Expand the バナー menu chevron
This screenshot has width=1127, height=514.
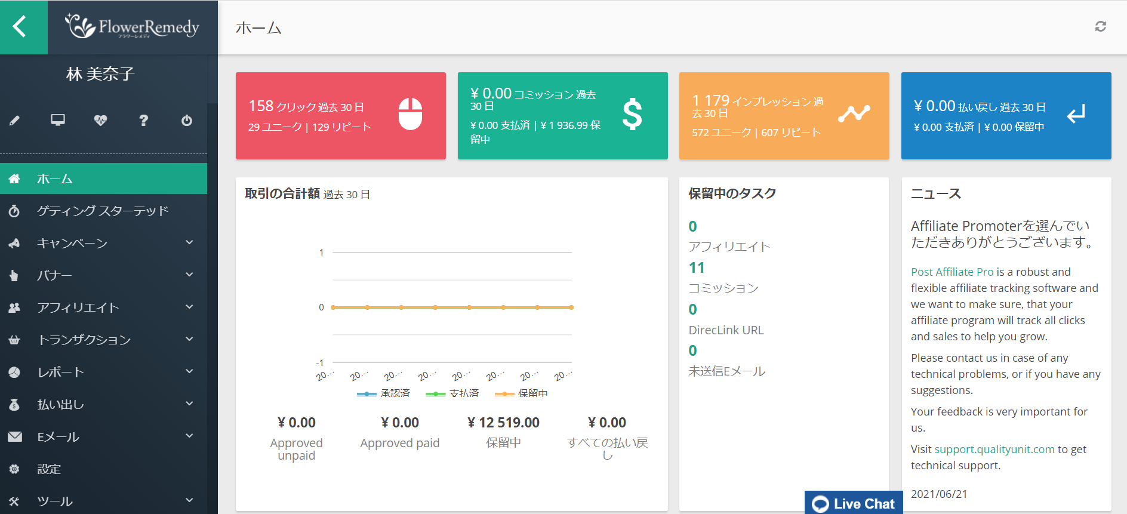(189, 275)
